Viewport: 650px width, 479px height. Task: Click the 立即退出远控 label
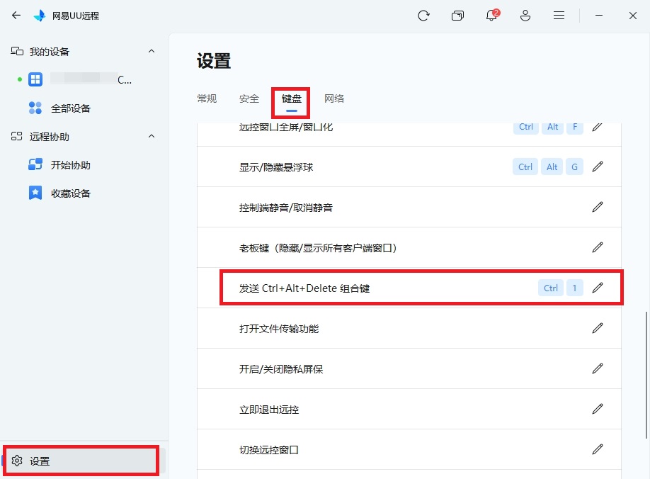tap(269, 410)
